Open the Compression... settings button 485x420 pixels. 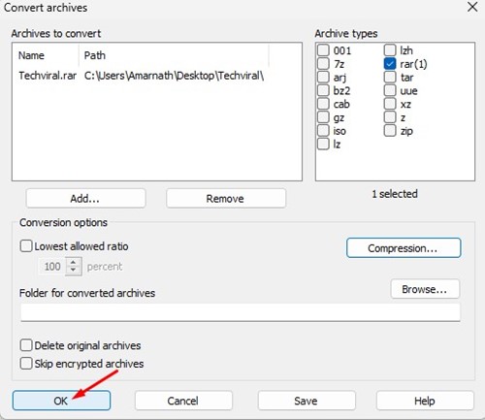tap(404, 248)
